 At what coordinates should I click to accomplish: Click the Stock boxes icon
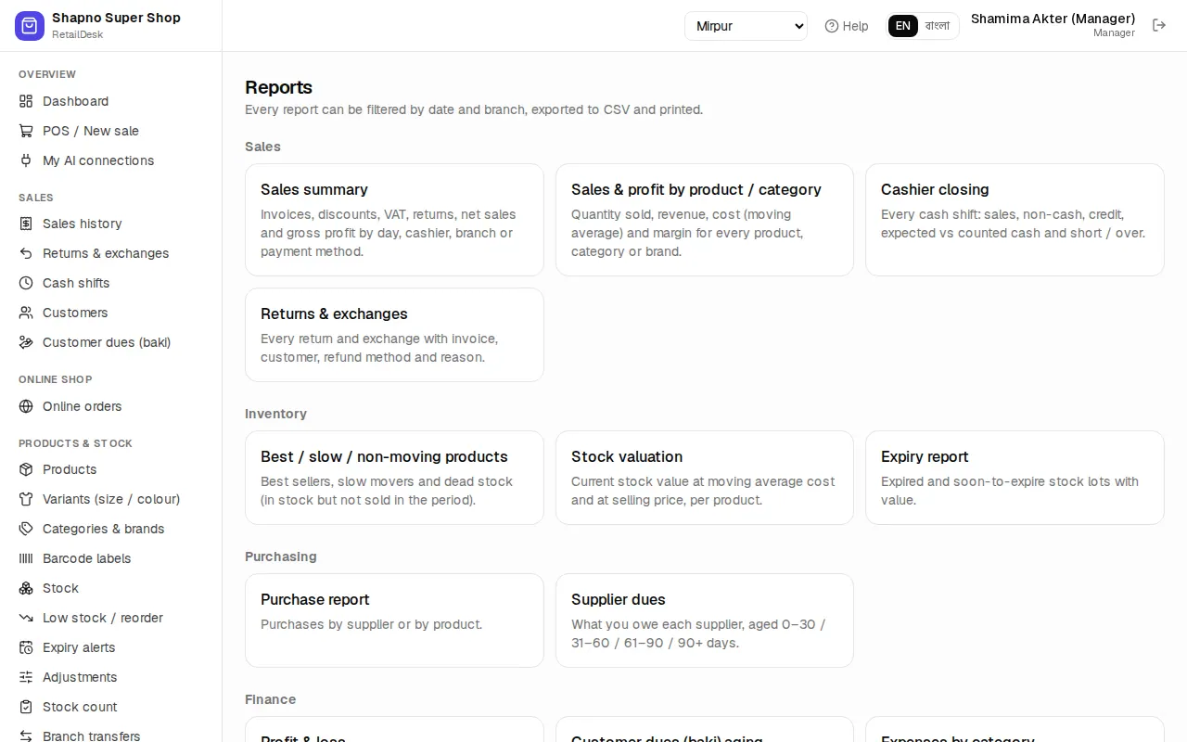coord(26,588)
